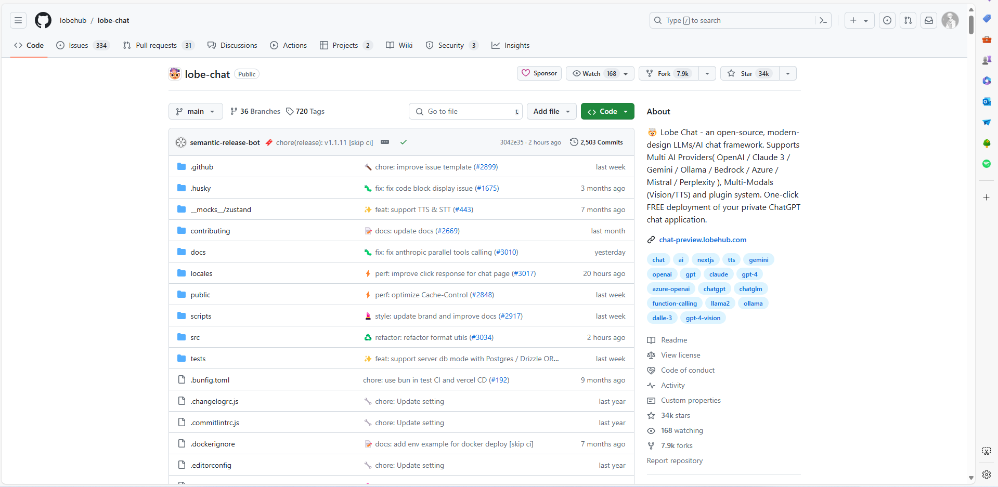The width and height of the screenshot is (998, 487).
Task: Expand the create new plus dropdown
Action: click(x=859, y=20)
